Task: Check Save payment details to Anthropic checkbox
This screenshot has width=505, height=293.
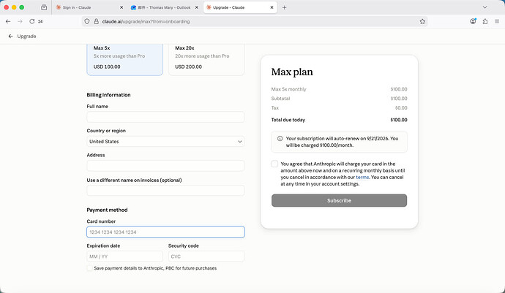Action: coord(89,268)
